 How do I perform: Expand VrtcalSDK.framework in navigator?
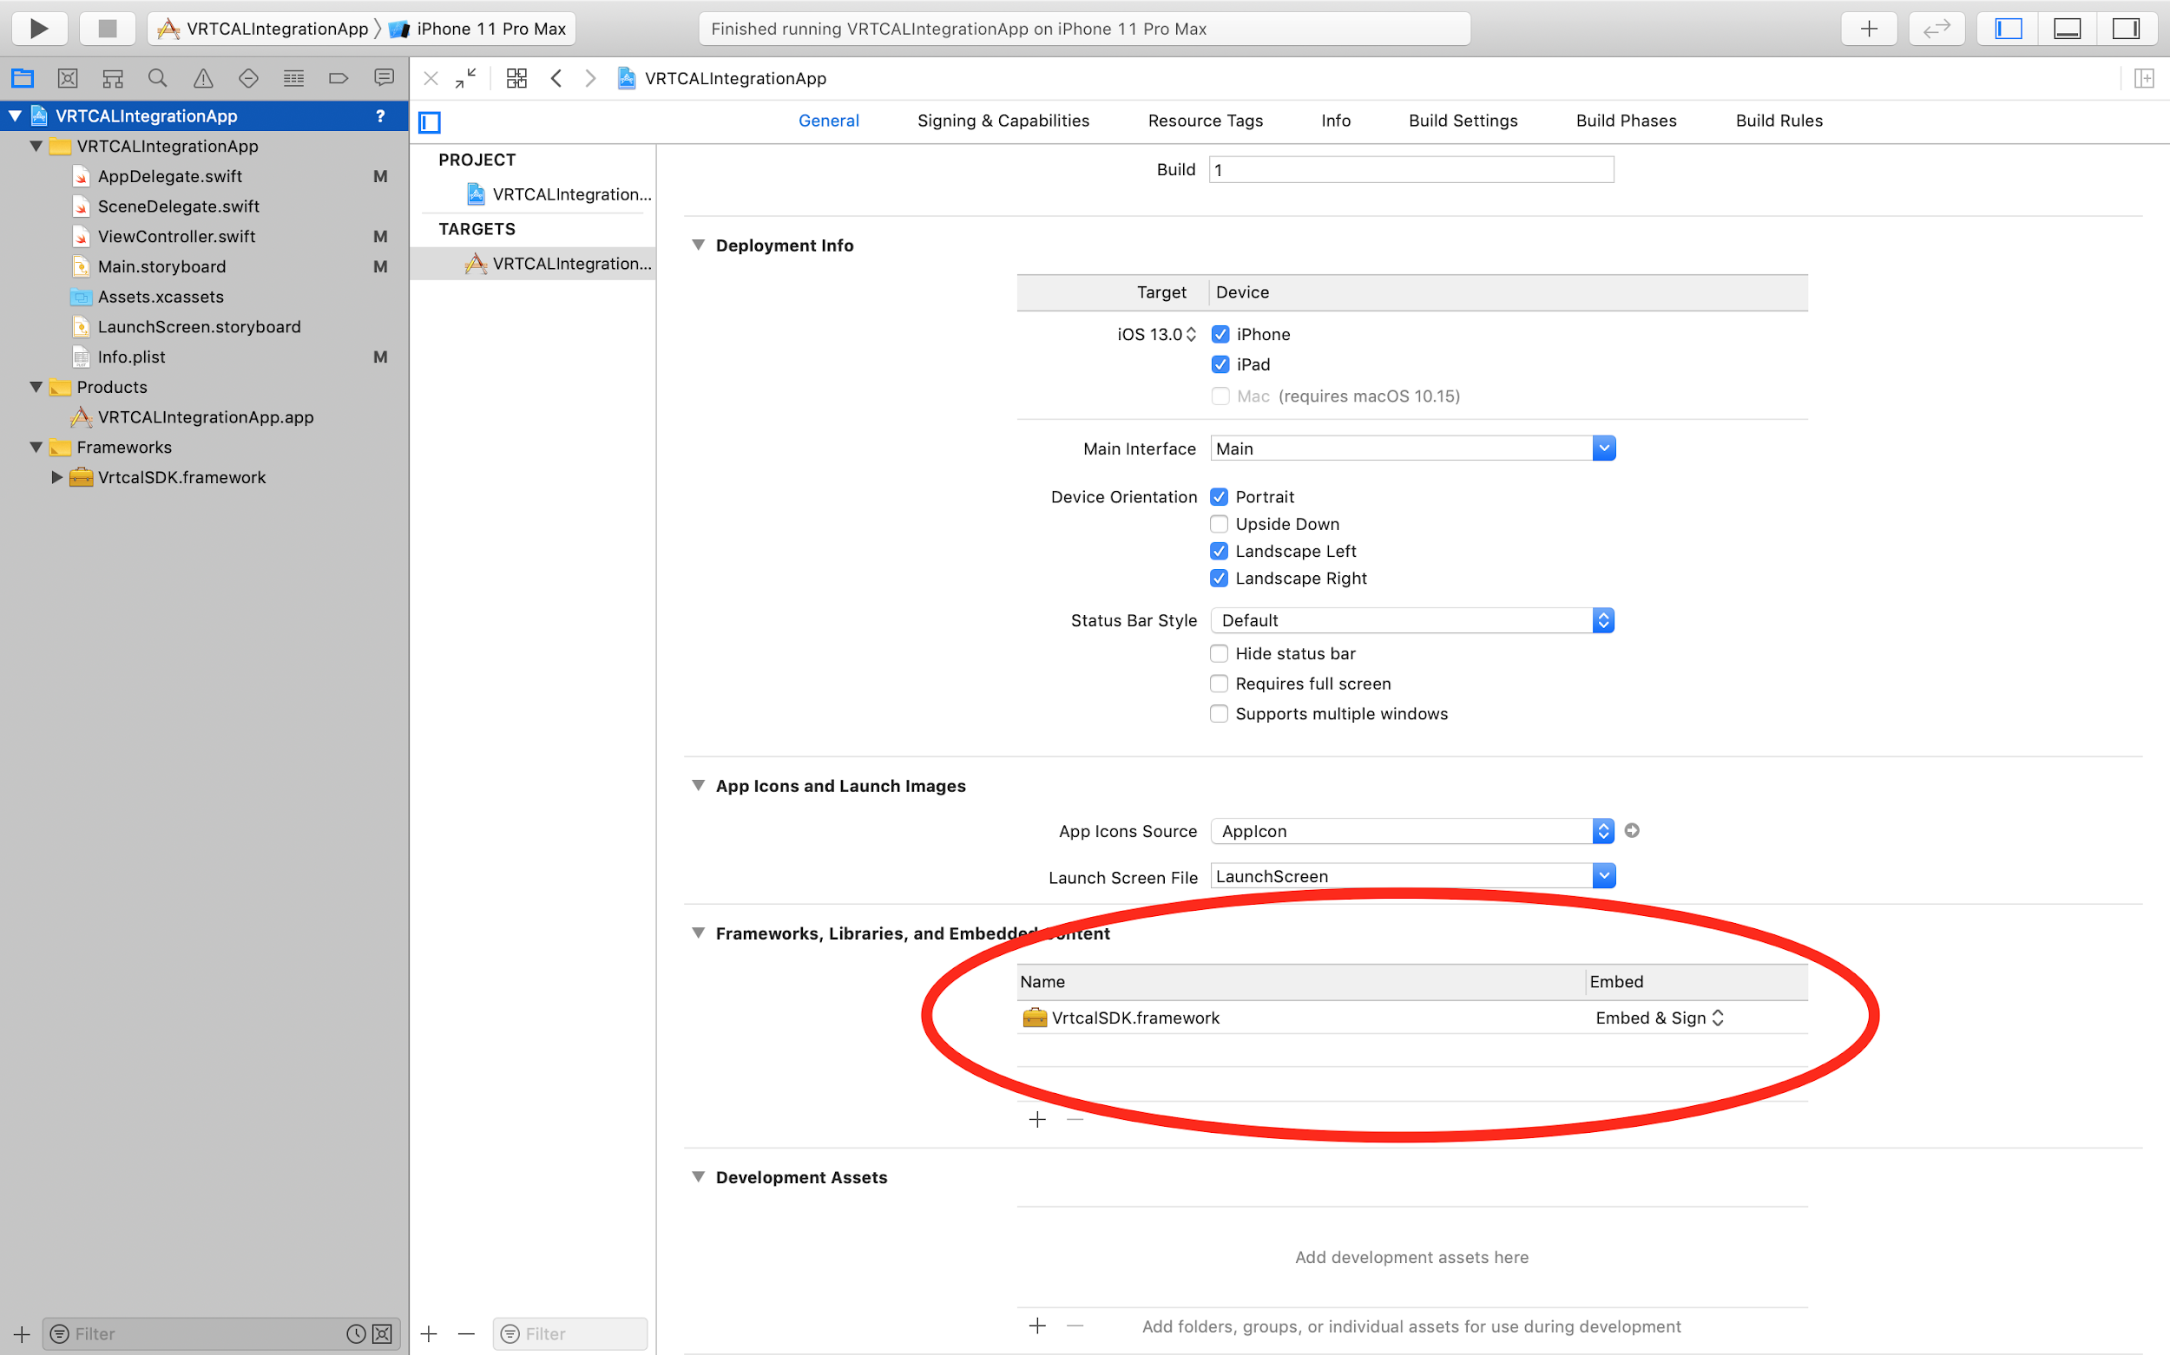(56, 478)
